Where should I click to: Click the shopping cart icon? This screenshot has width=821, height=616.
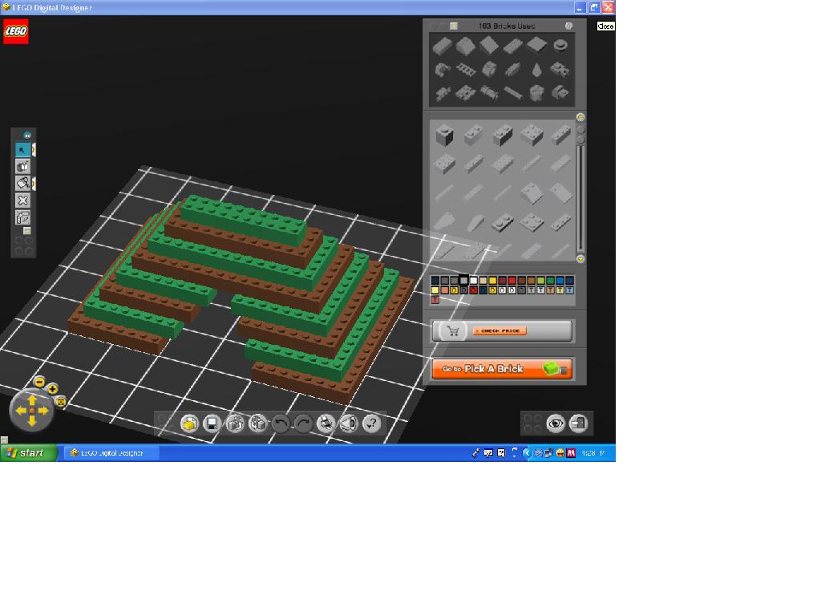pyautogui.click(x=454, y=331)
